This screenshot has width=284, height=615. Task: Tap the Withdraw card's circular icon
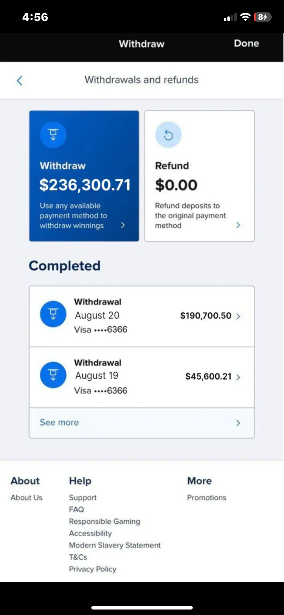tap(53, 135)
